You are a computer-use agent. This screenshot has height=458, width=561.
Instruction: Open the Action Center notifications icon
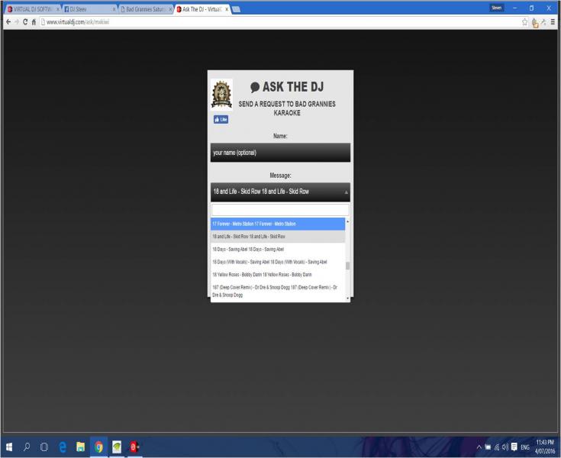pyautogui.click(x=514, y=447)
